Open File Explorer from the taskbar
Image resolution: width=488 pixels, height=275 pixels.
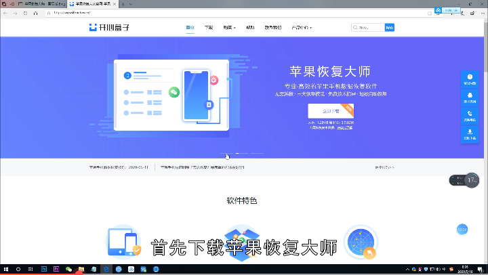click(81, 269)
